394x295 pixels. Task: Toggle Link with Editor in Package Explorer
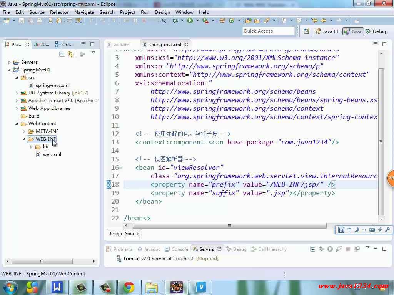point(70,54)
